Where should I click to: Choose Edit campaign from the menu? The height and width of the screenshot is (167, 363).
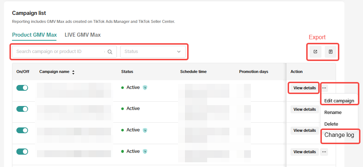[339, 101]
